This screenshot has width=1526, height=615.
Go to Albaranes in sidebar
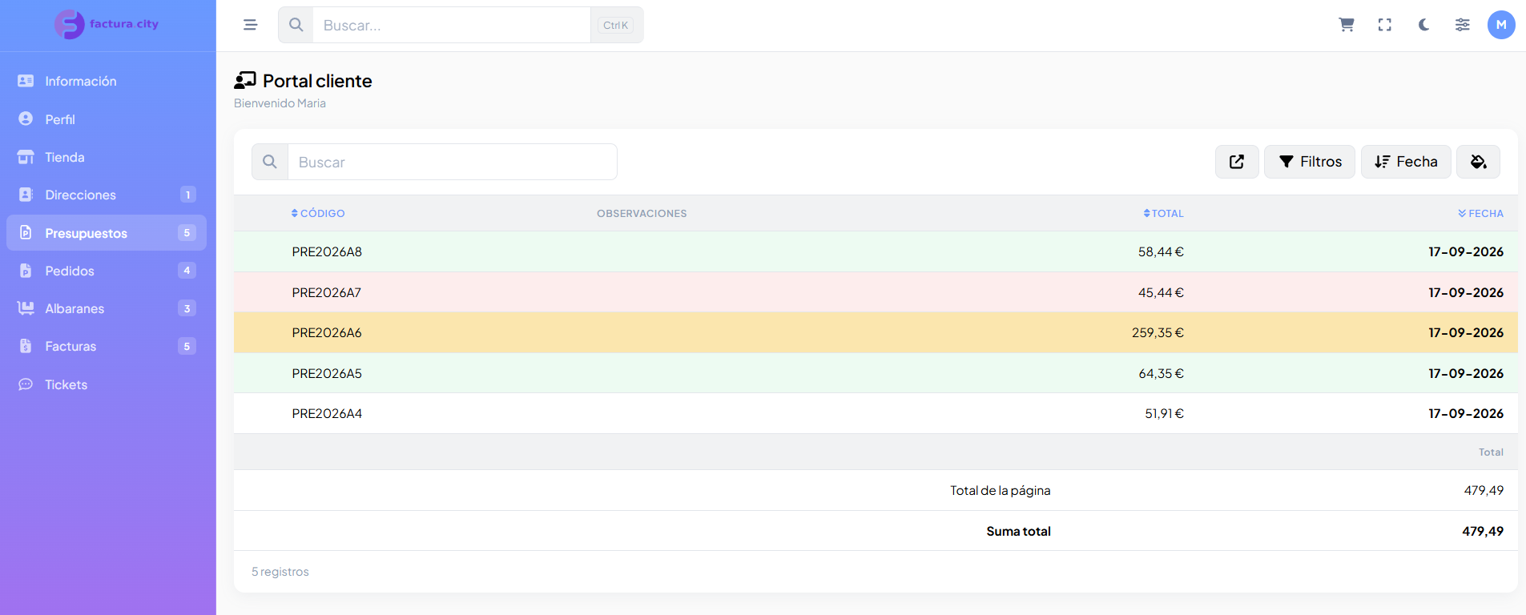point(107,308)
